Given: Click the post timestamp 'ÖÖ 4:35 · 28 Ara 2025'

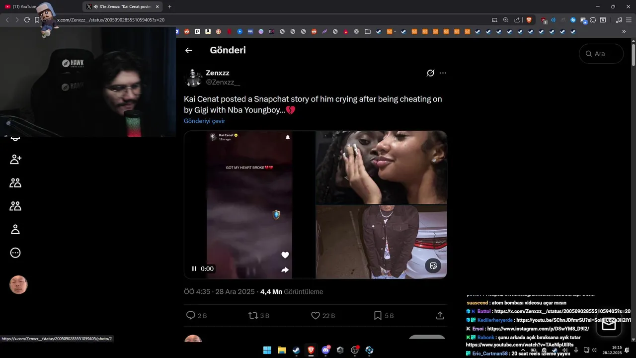Looking at the screenshot, I should (219, 292).
